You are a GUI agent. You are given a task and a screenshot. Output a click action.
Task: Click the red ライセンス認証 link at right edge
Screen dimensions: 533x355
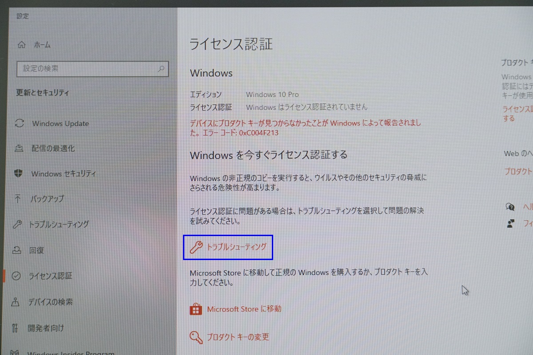click(x=517, y=113)
